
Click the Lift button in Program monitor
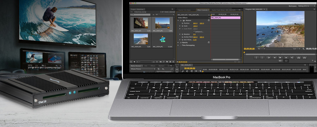coord(299,58)
